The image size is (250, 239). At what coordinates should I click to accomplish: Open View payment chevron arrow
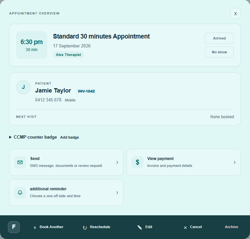pos(235,162)
